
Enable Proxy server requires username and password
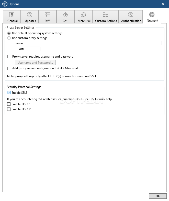[x=9, y=57]
